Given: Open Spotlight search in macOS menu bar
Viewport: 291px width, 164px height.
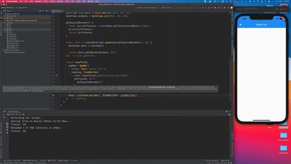Looking at the screenshot, I should [x=265, y=1].
